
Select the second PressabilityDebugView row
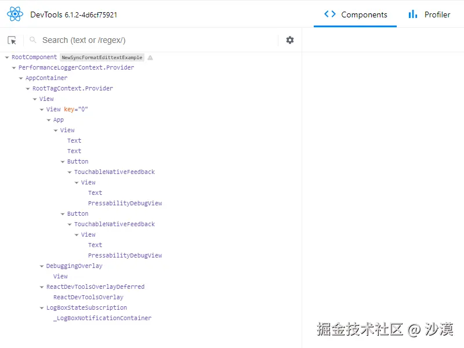125,255
